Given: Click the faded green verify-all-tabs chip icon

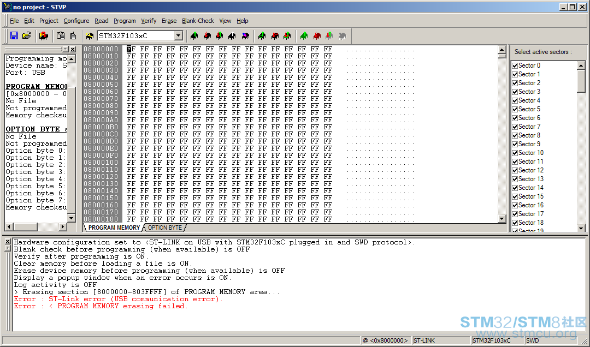Looking at the screenshot, I should coord(329,35).
